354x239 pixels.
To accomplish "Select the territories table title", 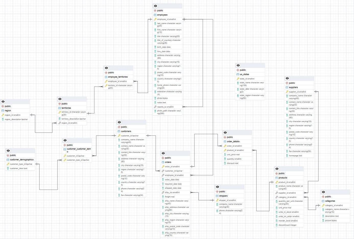I will click(x=66, y=108).
